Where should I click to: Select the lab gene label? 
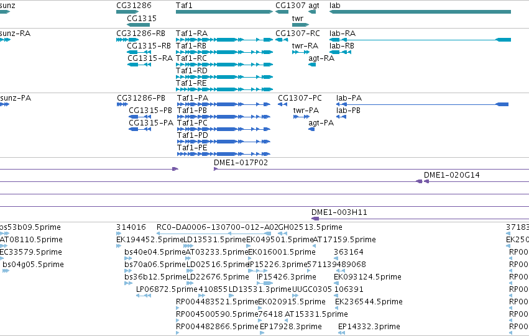coord(335,6)
